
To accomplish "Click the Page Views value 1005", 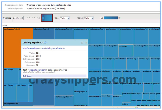I will click(x=38, y=56).
